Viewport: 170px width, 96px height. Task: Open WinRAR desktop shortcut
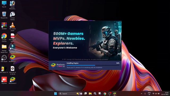pyautogui.click(x=4, y=26)
